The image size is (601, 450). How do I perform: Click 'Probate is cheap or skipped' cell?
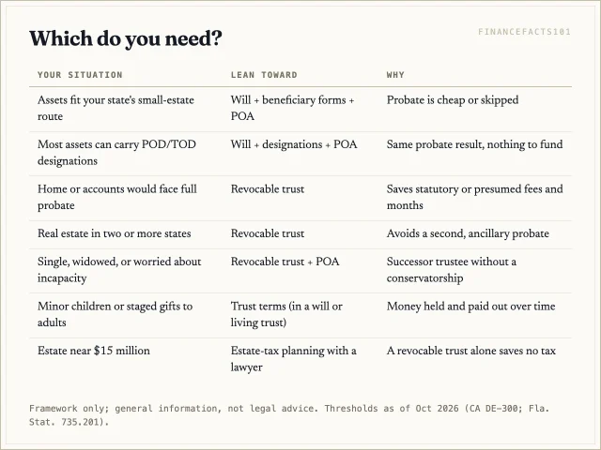click(x=453, y=100)
